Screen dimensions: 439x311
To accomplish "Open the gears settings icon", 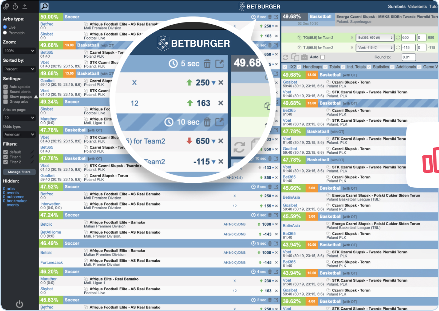I will coord(6,6).
